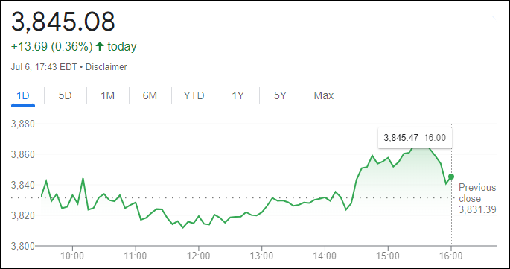510x269 pixels.
Task: Click the green up arrow icon
Action: point(100,46)
